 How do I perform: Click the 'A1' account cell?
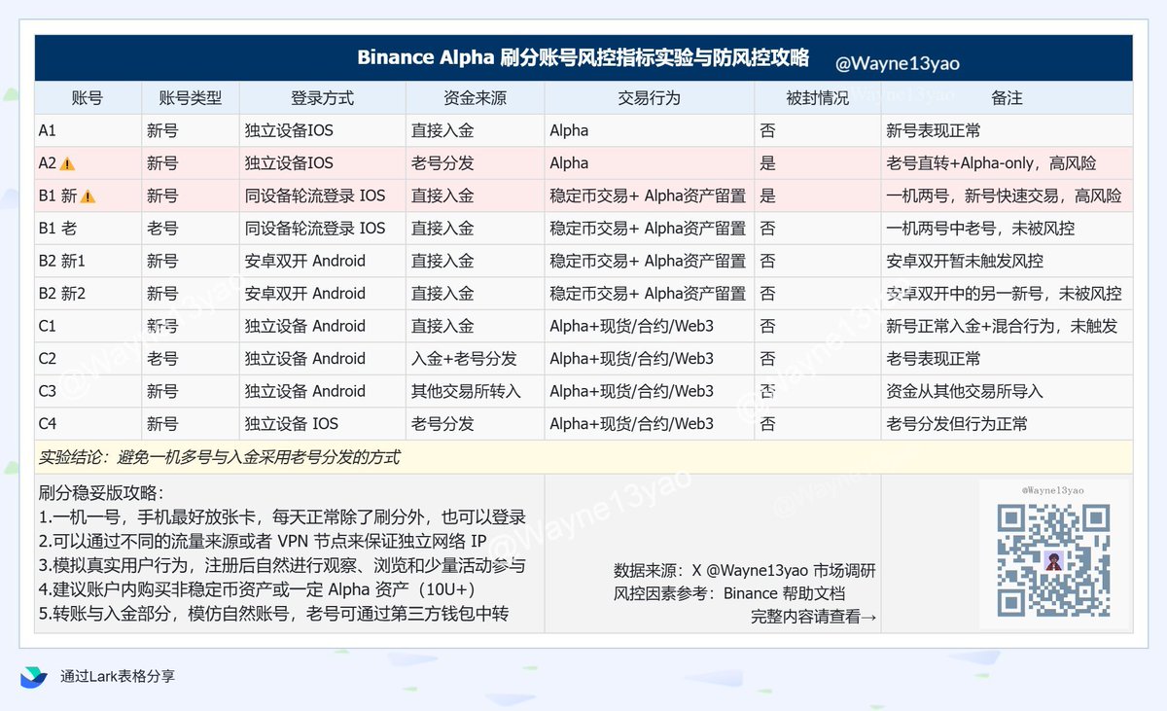[x=88, y=130]
